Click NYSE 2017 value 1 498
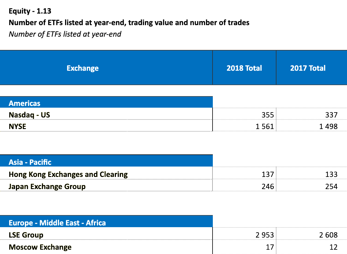Image resolution: width=347 pixels, height=254 pixels. (328, 126)
